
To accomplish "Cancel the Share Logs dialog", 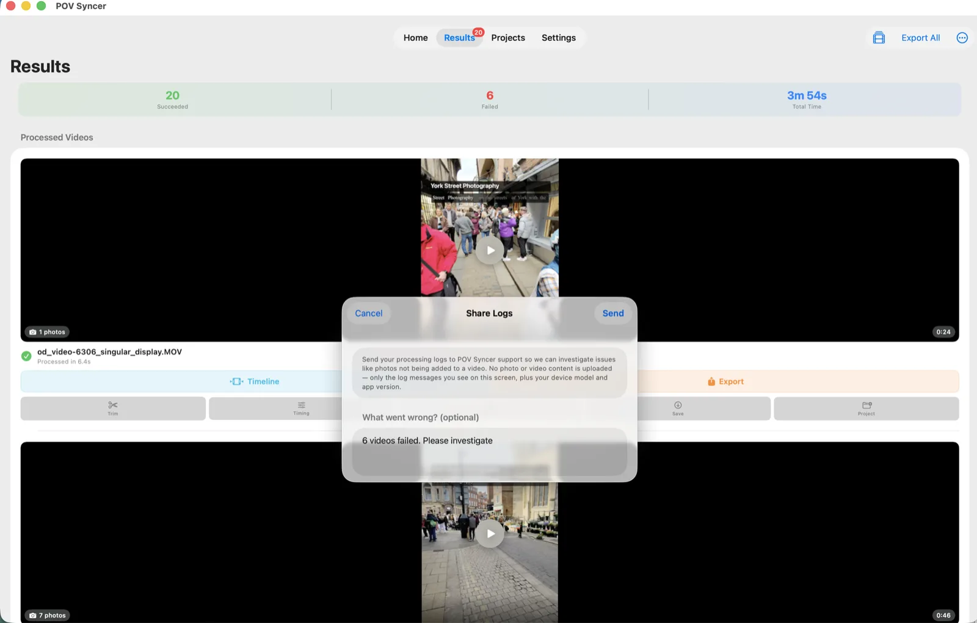I will click(x=369, y=313).
